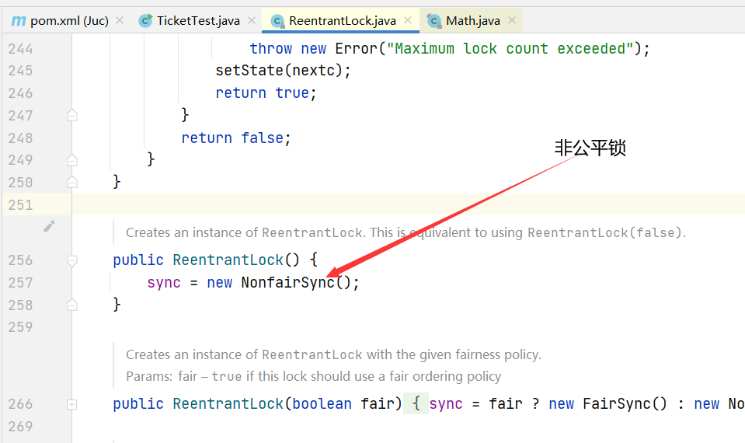The image size is (745, 443).
Task: Click the Error class name on line 244
Action: 356,48
